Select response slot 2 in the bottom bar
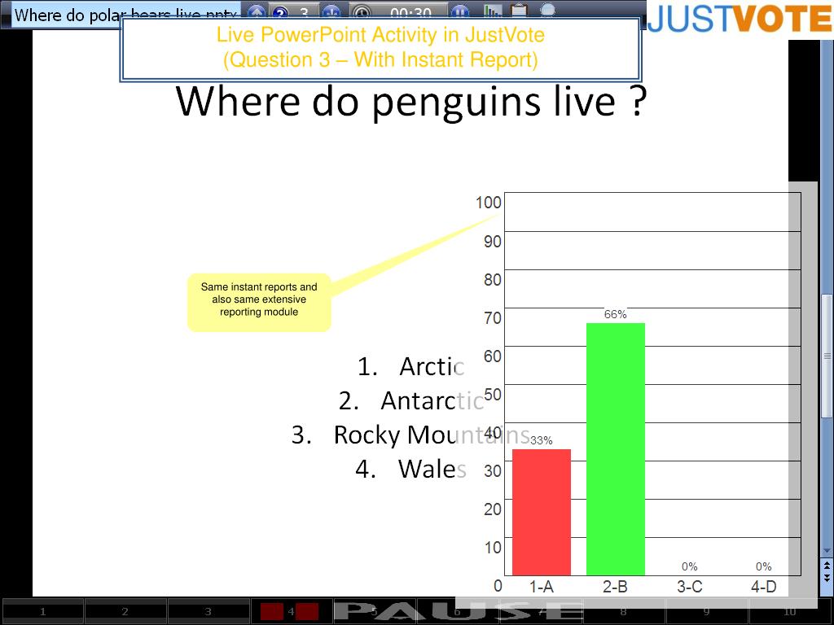 point(125,611)
